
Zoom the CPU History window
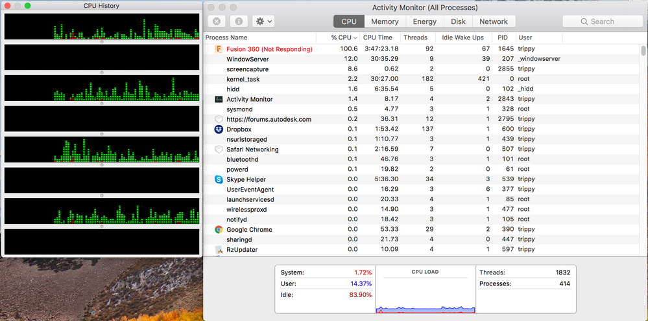27,6
